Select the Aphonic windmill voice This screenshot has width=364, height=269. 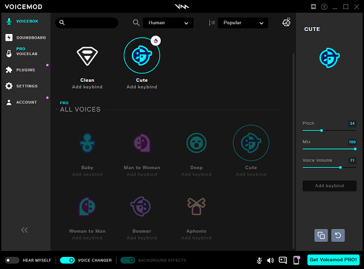click(196, 207)
